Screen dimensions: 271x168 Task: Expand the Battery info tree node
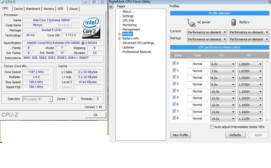coord(119,38)
